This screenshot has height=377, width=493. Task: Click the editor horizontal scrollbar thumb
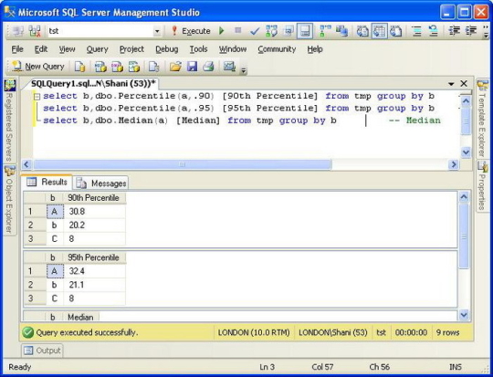pyautogui.click(x=183, y=164)
